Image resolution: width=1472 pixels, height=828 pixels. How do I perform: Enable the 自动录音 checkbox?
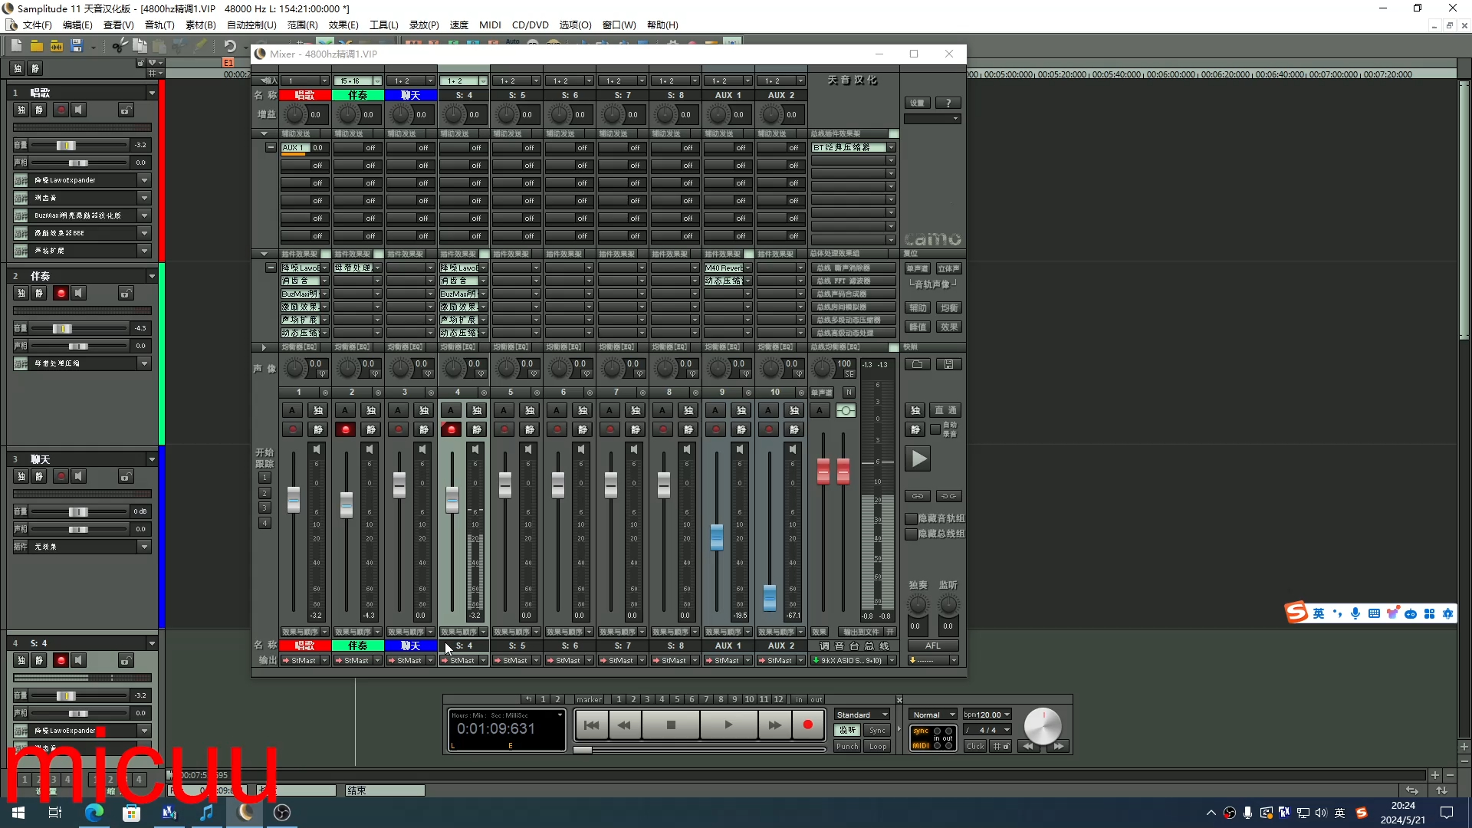click(x=935, y=429)
